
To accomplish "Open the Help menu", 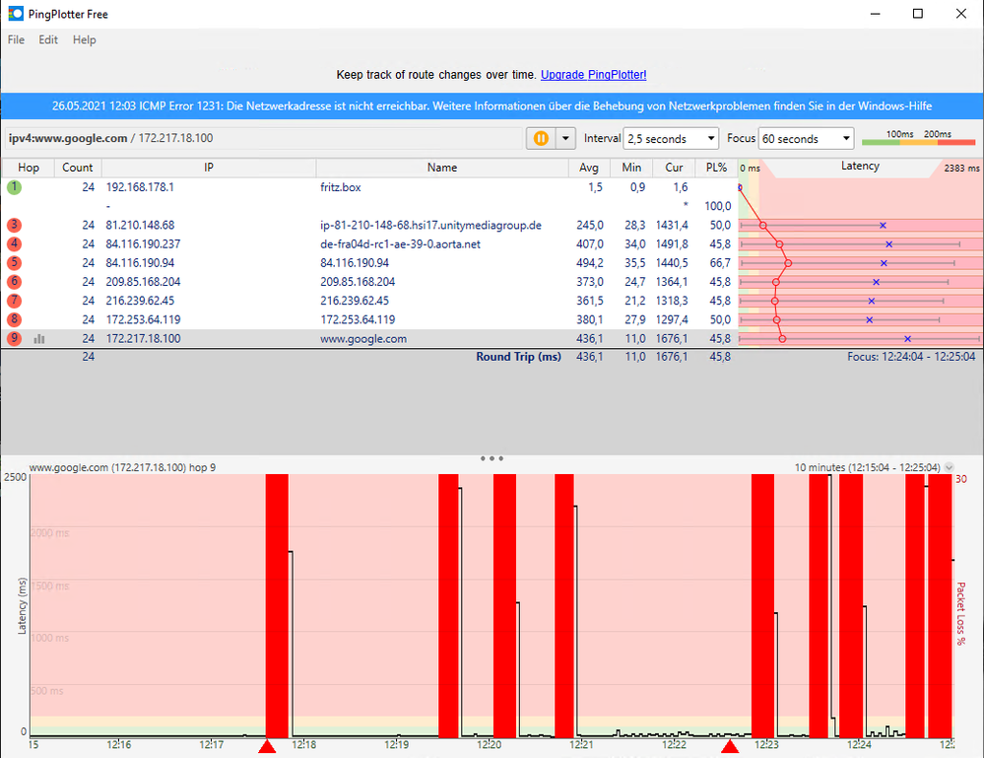I will 84,39.
